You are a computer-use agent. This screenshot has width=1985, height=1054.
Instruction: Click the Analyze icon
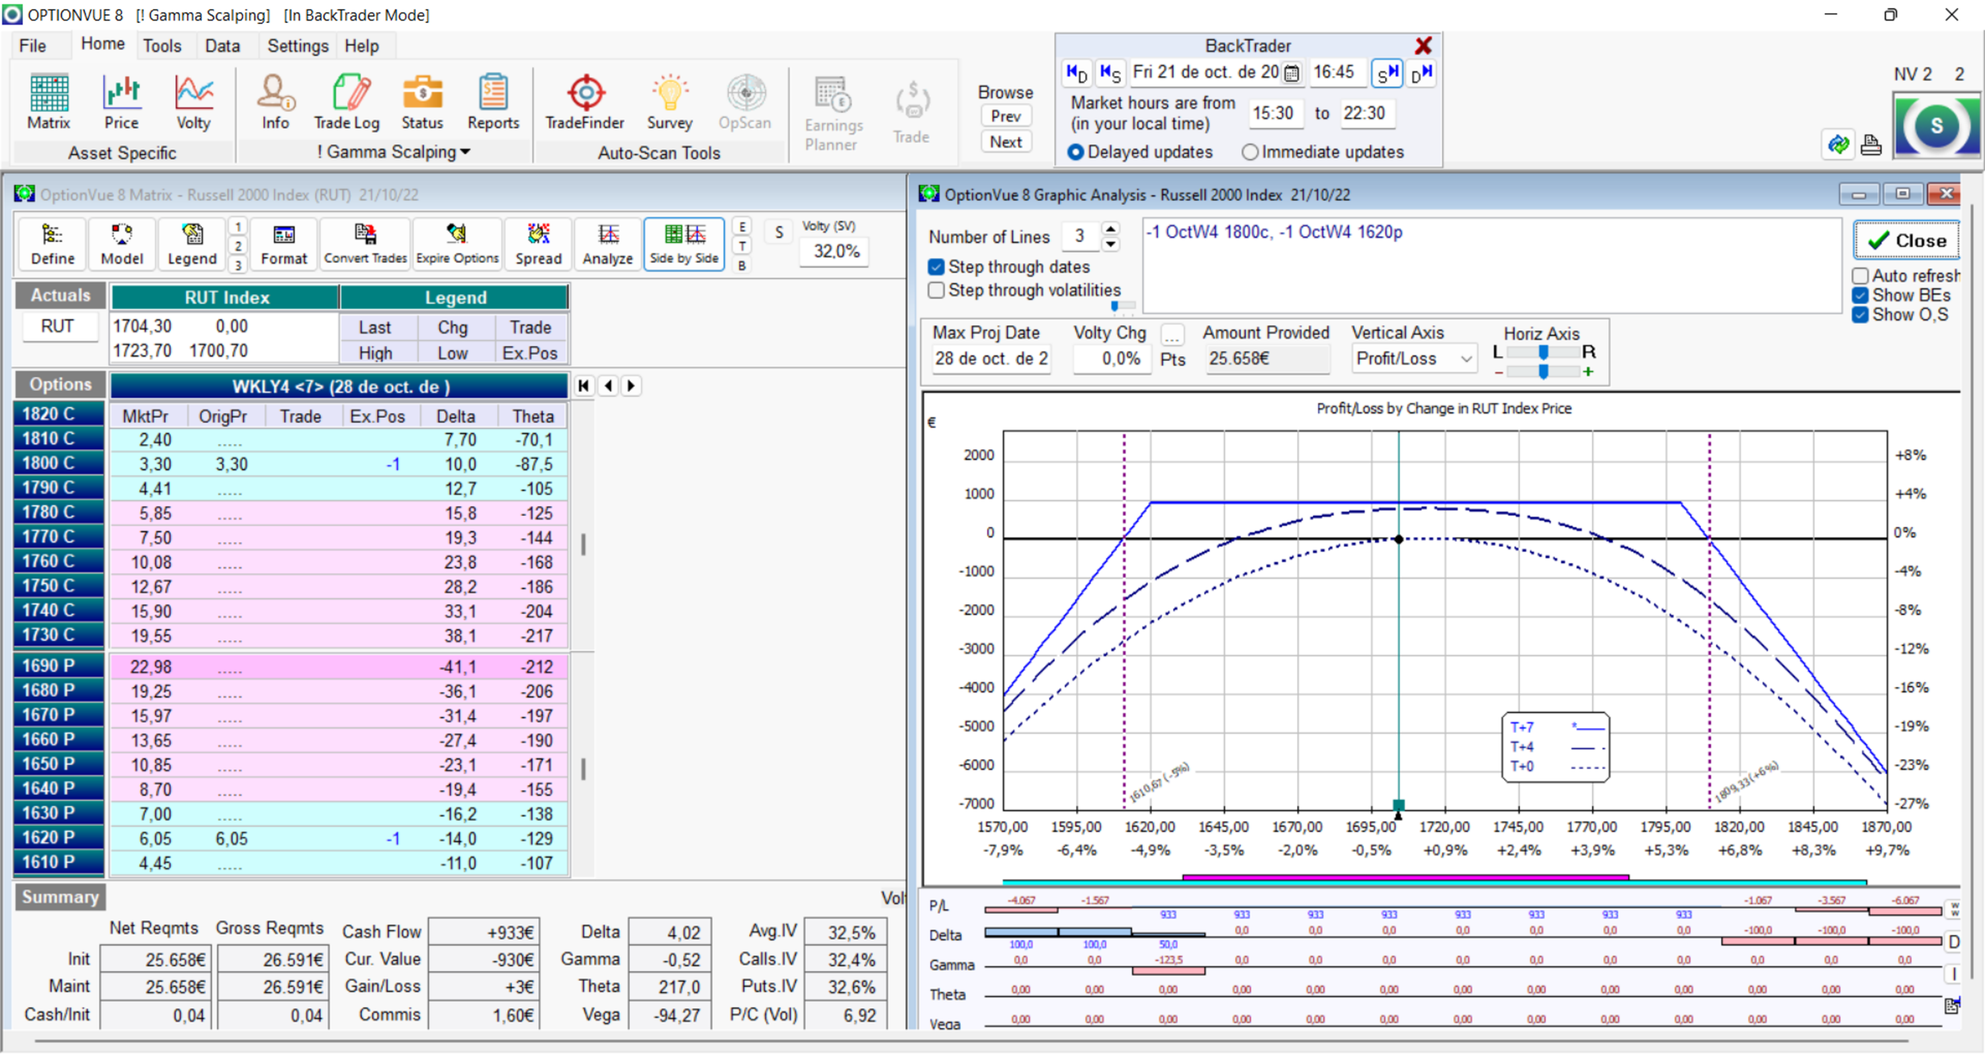(x=608, y=244)
